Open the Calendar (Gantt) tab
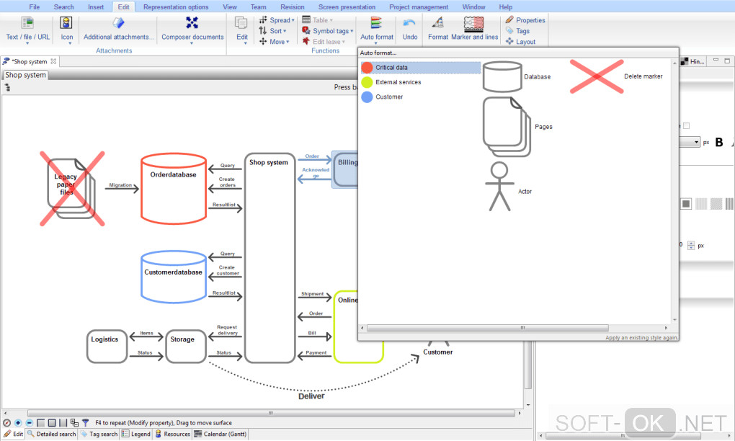 click(220, 434)
